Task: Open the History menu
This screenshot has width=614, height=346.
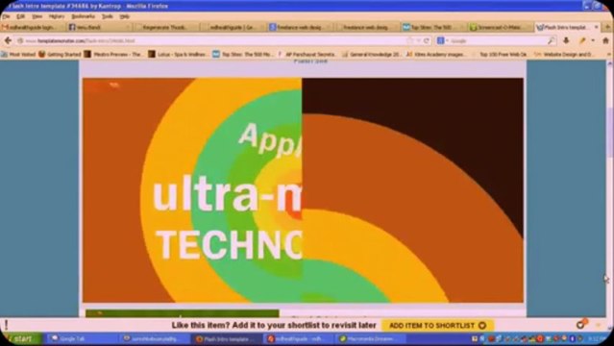Action: (57, 16)
